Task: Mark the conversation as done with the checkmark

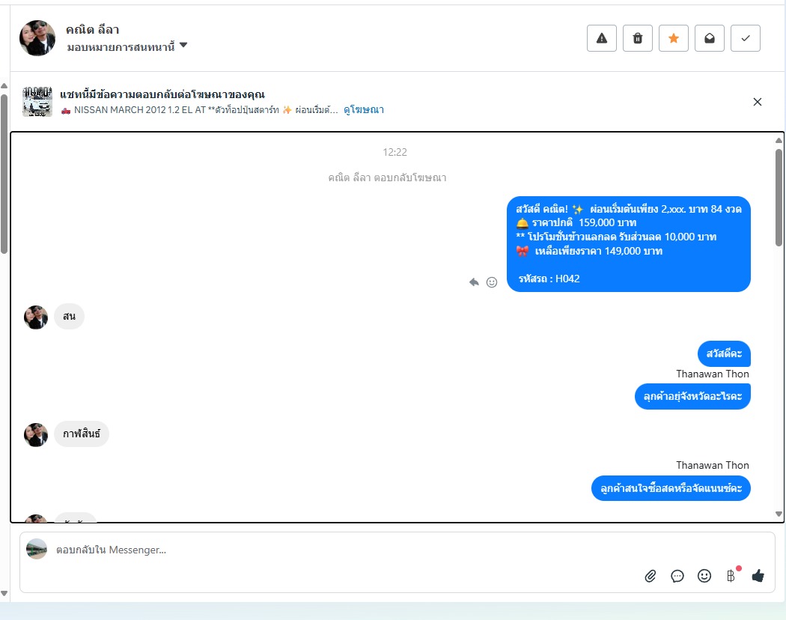Action: [x=746, y=38]
